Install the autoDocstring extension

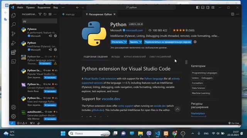tap(50, 119)
